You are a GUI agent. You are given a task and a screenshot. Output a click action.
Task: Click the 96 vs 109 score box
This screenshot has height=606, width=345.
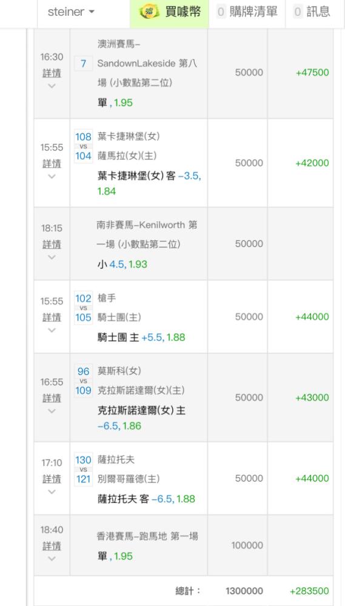point(84,381)
